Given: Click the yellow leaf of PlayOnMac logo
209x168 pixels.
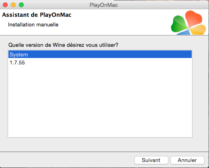Looking at the screenshot, I should click(198, 30).
